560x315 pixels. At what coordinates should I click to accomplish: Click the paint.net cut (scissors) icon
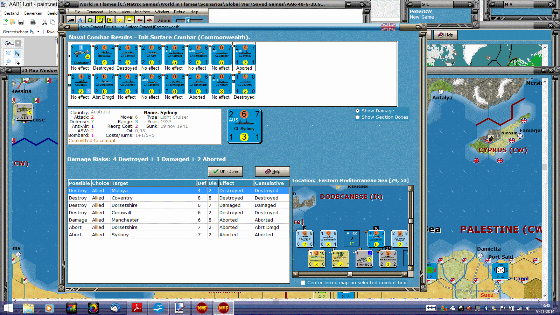[x=45, y=22]
